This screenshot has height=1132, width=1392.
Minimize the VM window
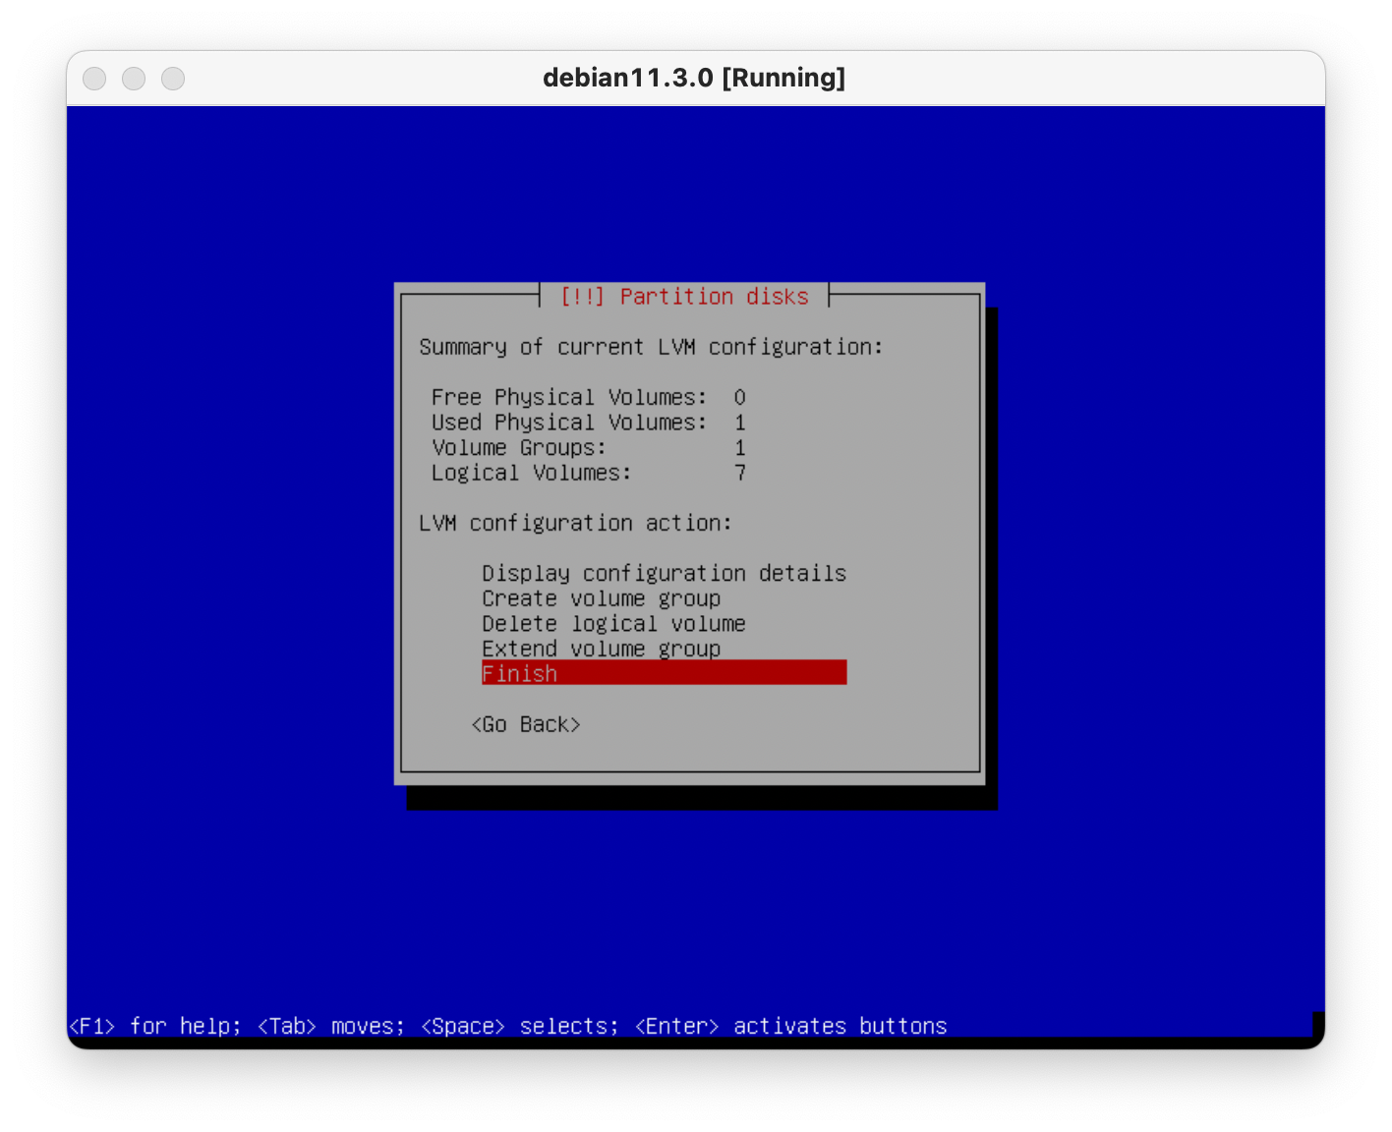coord(134,79)
